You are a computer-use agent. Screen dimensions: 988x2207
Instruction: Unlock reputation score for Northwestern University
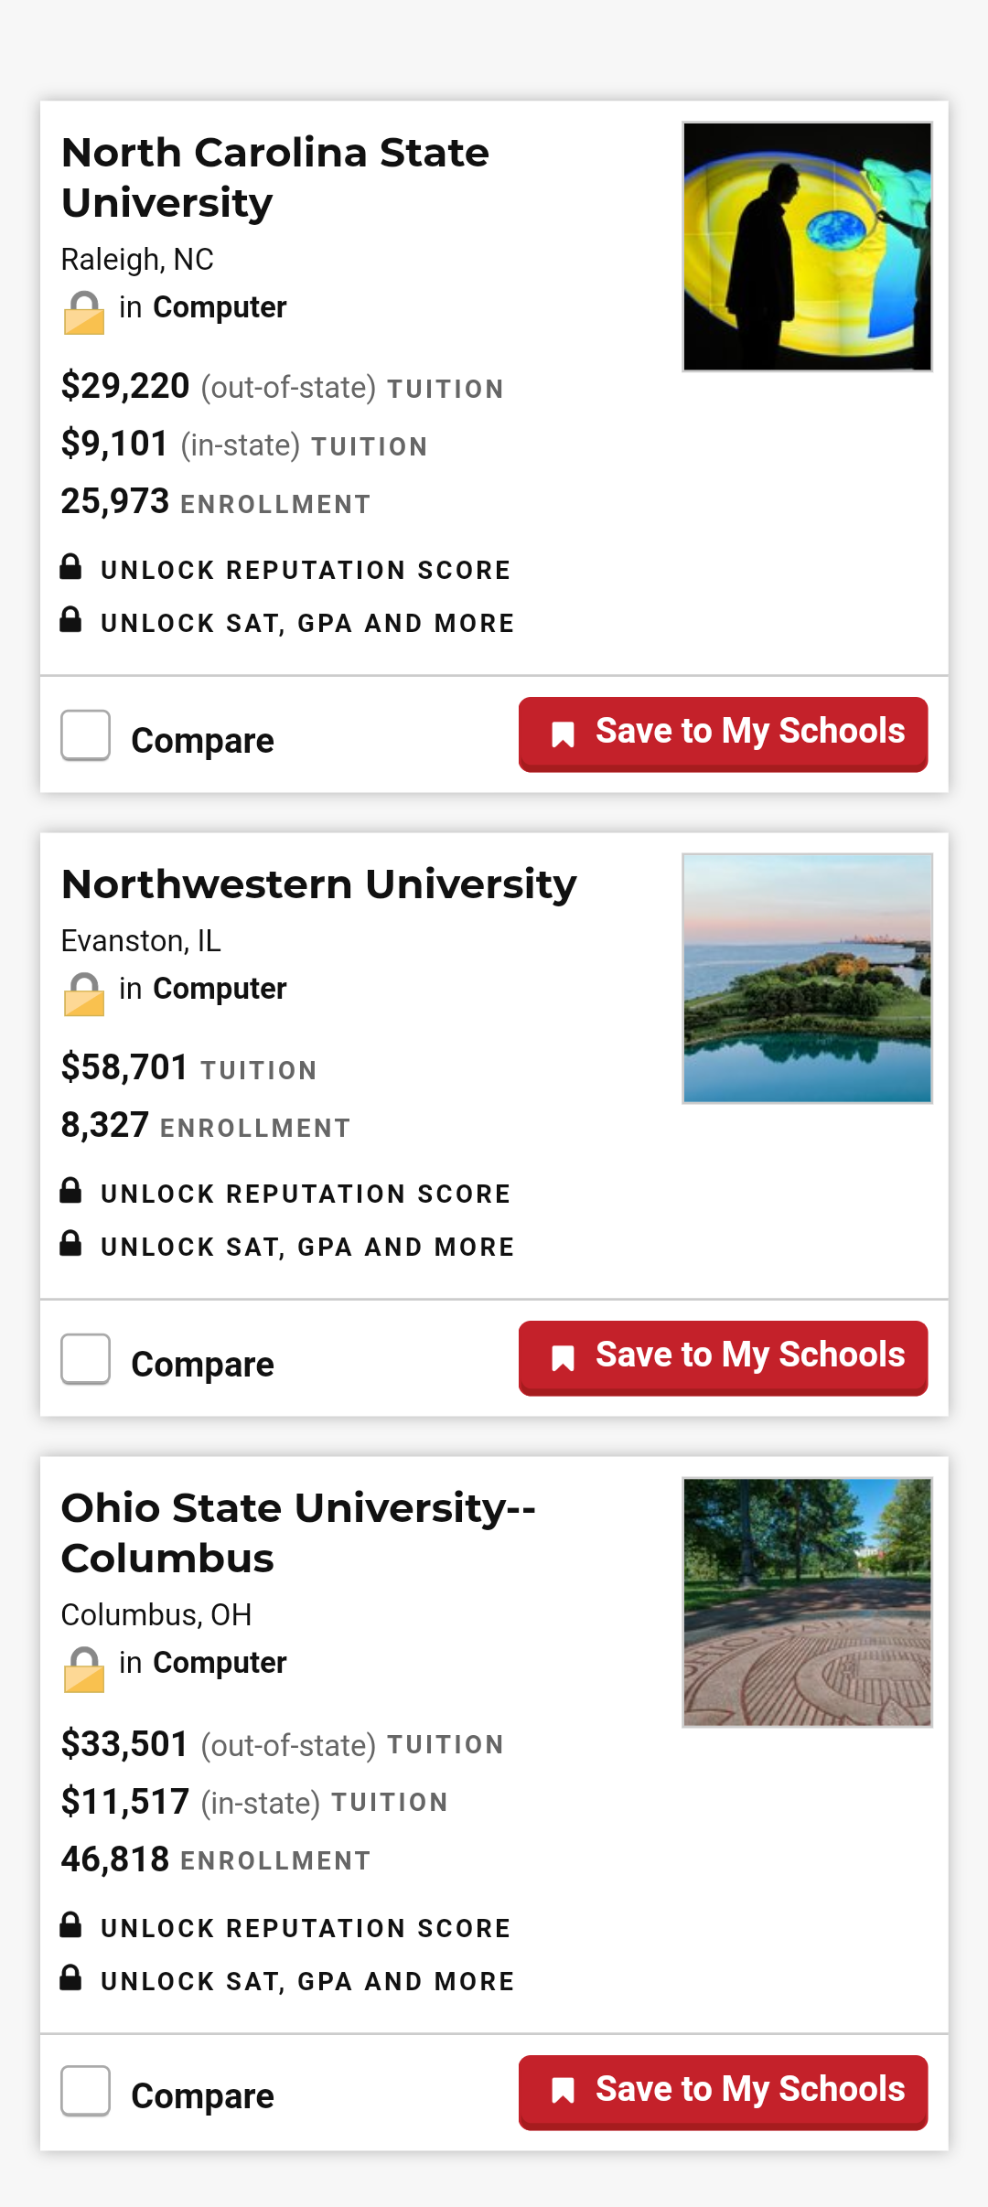pos(306,1195)
